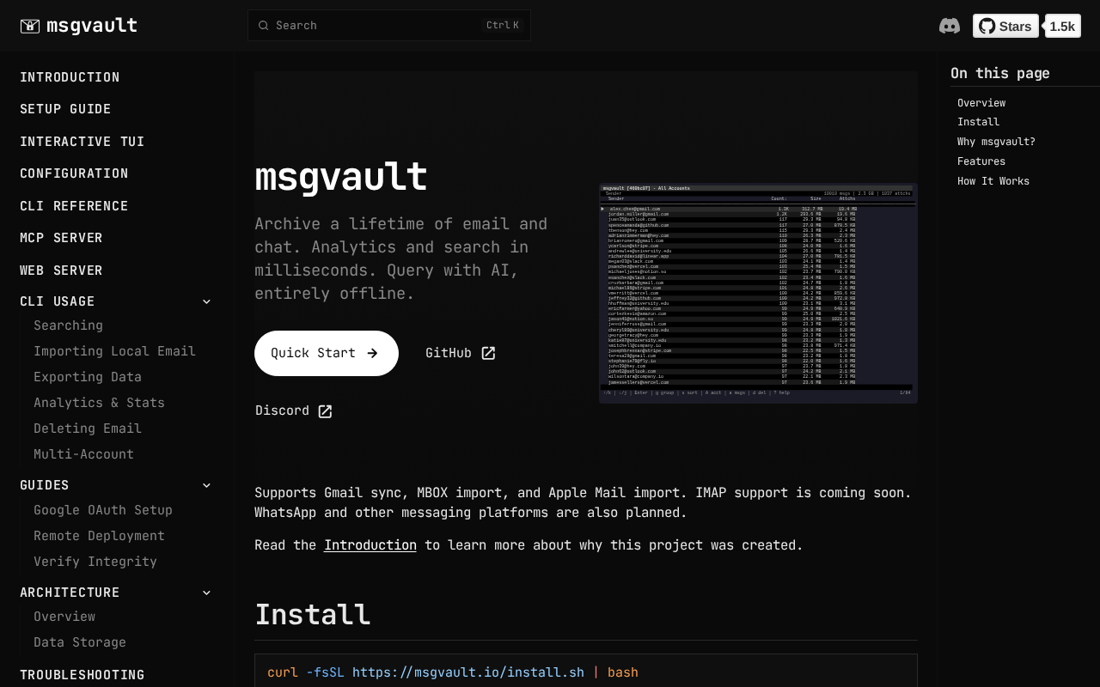Click the msgvault logo icon
The width and height of the screenshot is (1100, 687).
point(30,26)
